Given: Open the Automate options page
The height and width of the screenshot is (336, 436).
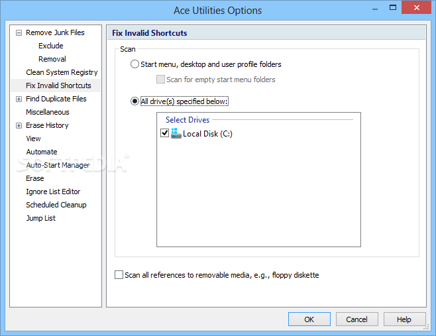Looking at the screenshot, I should coord(42,152).
